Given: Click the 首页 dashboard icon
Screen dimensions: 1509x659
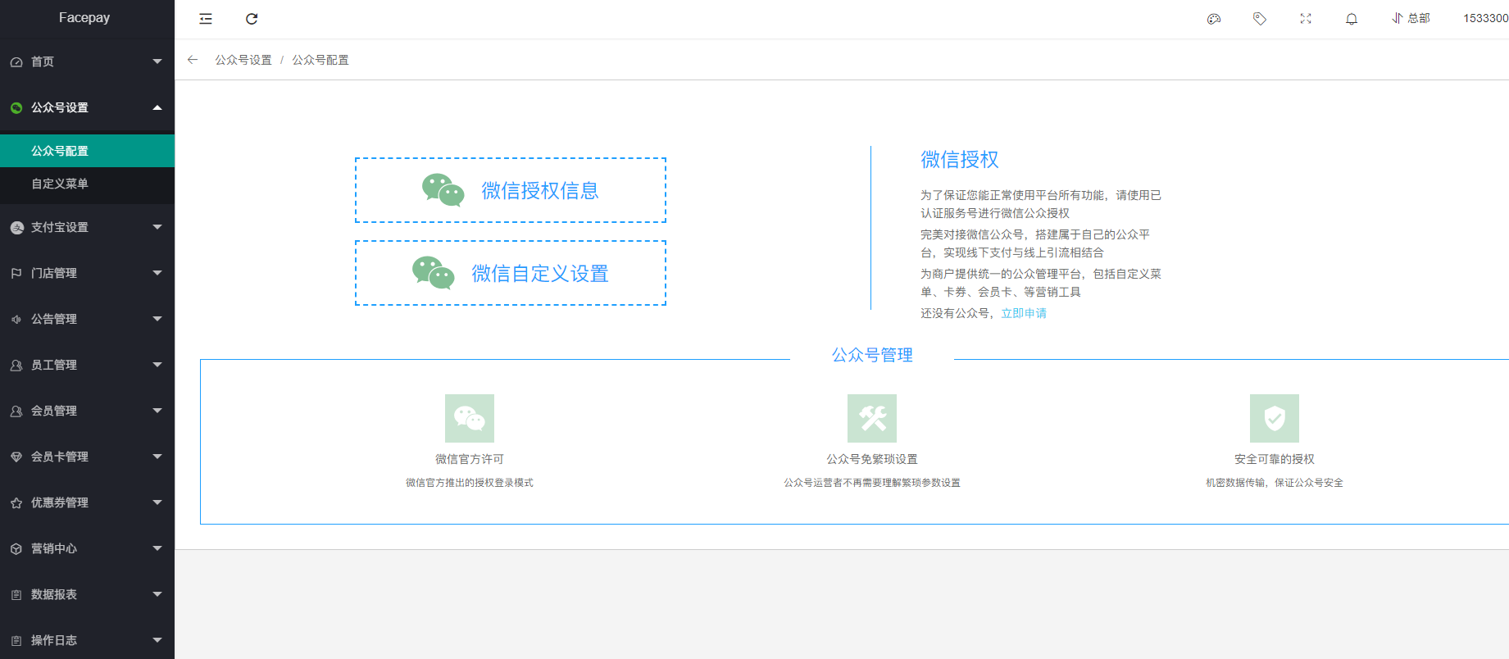Looking at the screenshot, I should tap(16, 62).
